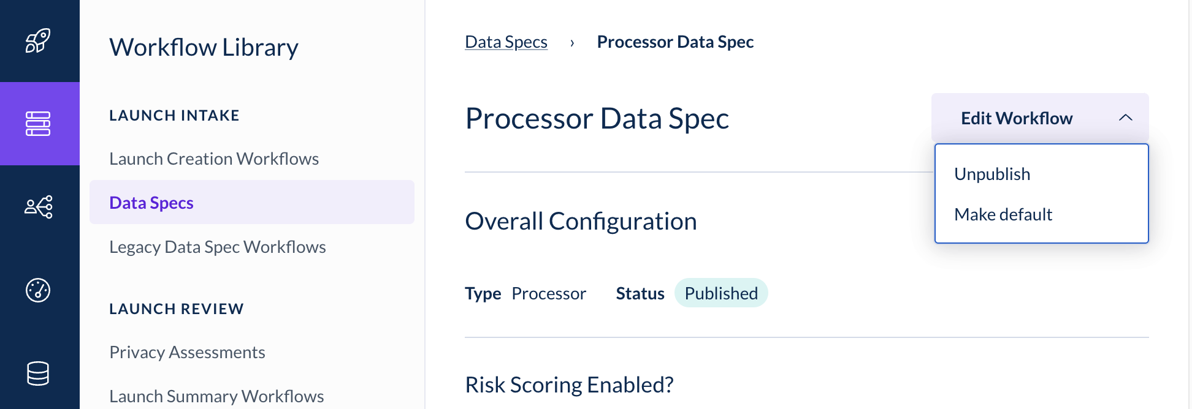Click the Workflow Library panel title
Viewport: 1192px width, 409px height.
tap(204, 48)
